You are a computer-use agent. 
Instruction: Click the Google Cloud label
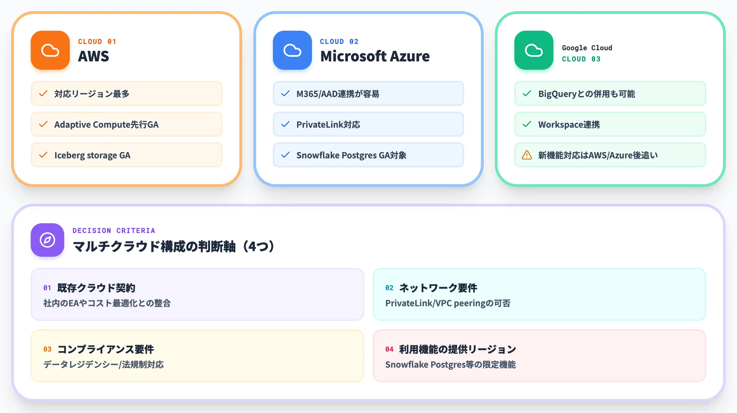click(587, 48)
